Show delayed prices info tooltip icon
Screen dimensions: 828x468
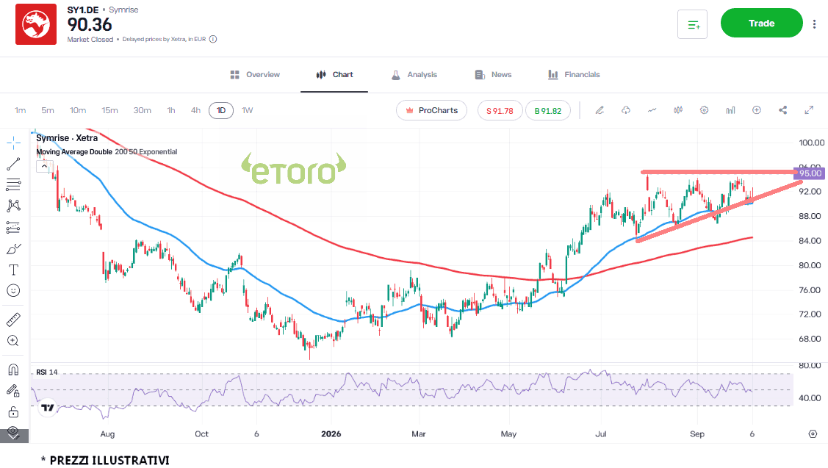click(213, 39)
